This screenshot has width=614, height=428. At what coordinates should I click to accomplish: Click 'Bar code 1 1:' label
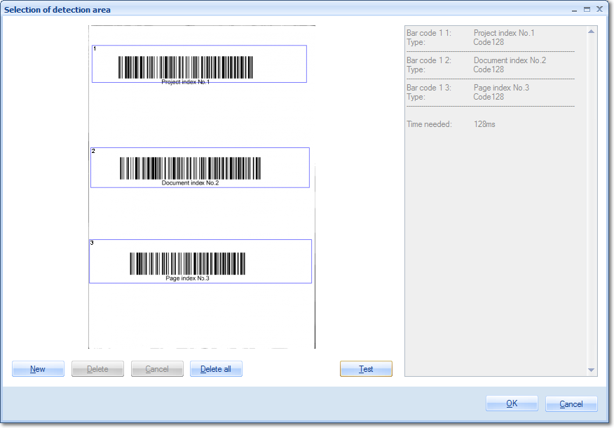click(x=429, y=33)
